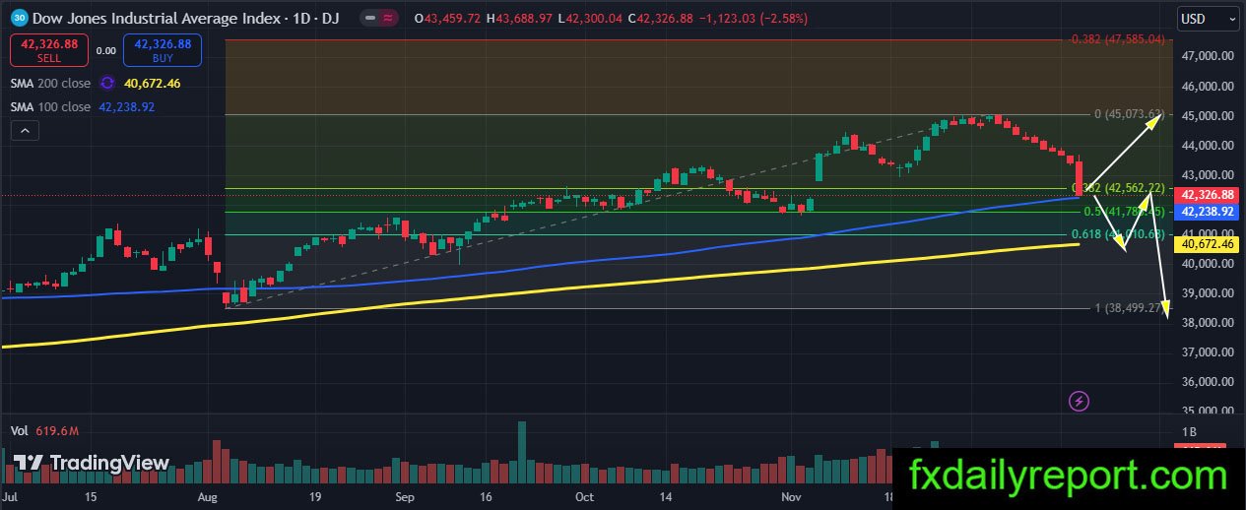Click the red 42,326.88 price axis label
The height and width of the screenshot is (510, 1246).
point(1207,195)
